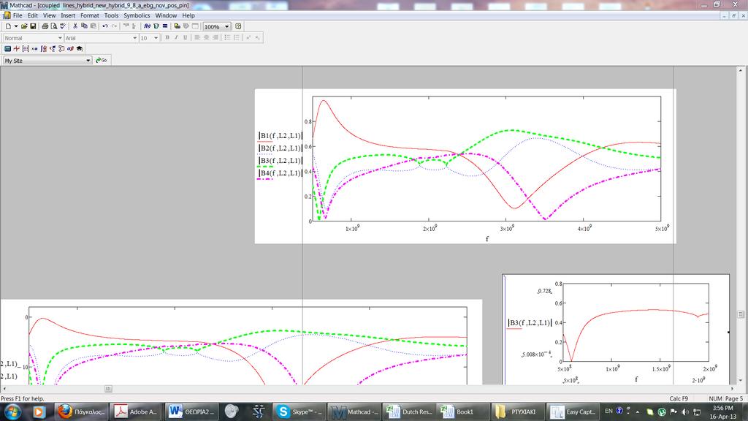The width and height of the screenshot is (748, 421).
Task: Click the vertical scrollbar up arrow
Action: [x=741, y=70]
